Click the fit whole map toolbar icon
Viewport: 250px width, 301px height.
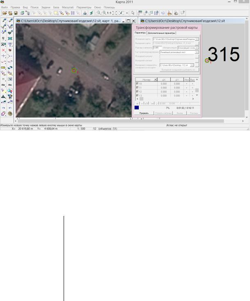coord(115,13)
